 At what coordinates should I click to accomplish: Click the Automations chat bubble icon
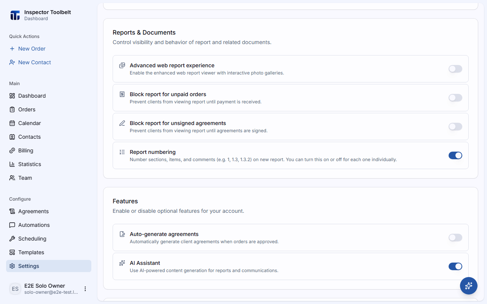pyautogui.click(x=12, y=225)
